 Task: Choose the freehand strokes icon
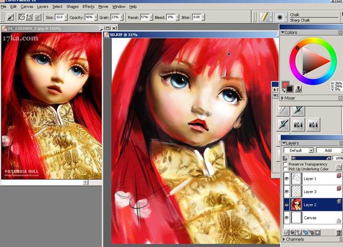click(22, 17)
